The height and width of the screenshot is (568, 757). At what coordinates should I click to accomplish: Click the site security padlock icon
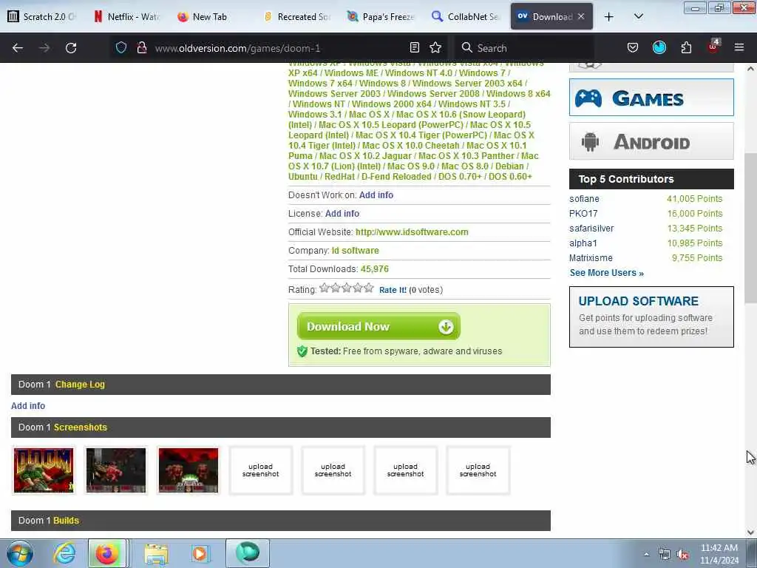pyautogui.click(x=141, y=47)
